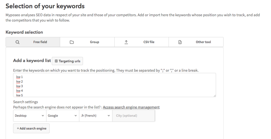Screen dimensions: 271x139
Task: Focus the City (optional) field
Action: 134,116
